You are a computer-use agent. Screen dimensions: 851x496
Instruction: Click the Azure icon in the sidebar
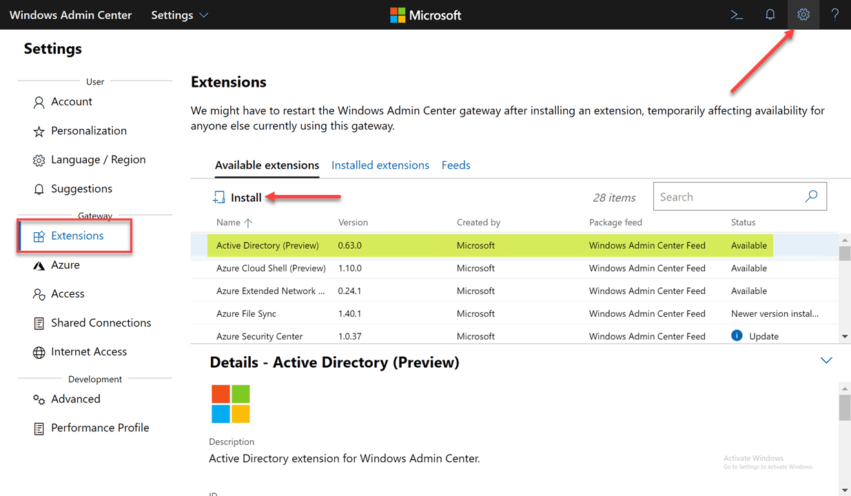[x=39, y=265]
